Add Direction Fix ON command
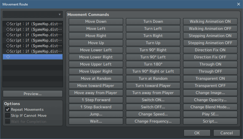 pos(210,50)
